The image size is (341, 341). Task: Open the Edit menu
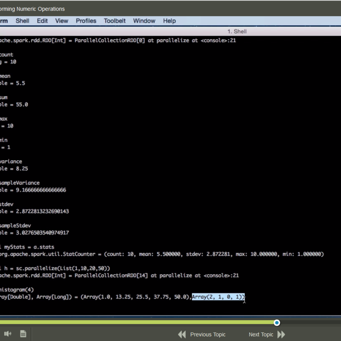coord(42,21)
